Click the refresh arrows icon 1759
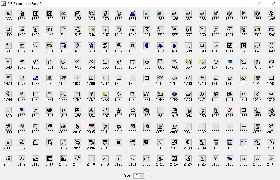The height and width of the screenshot is (180, 280). coord(119,94)
